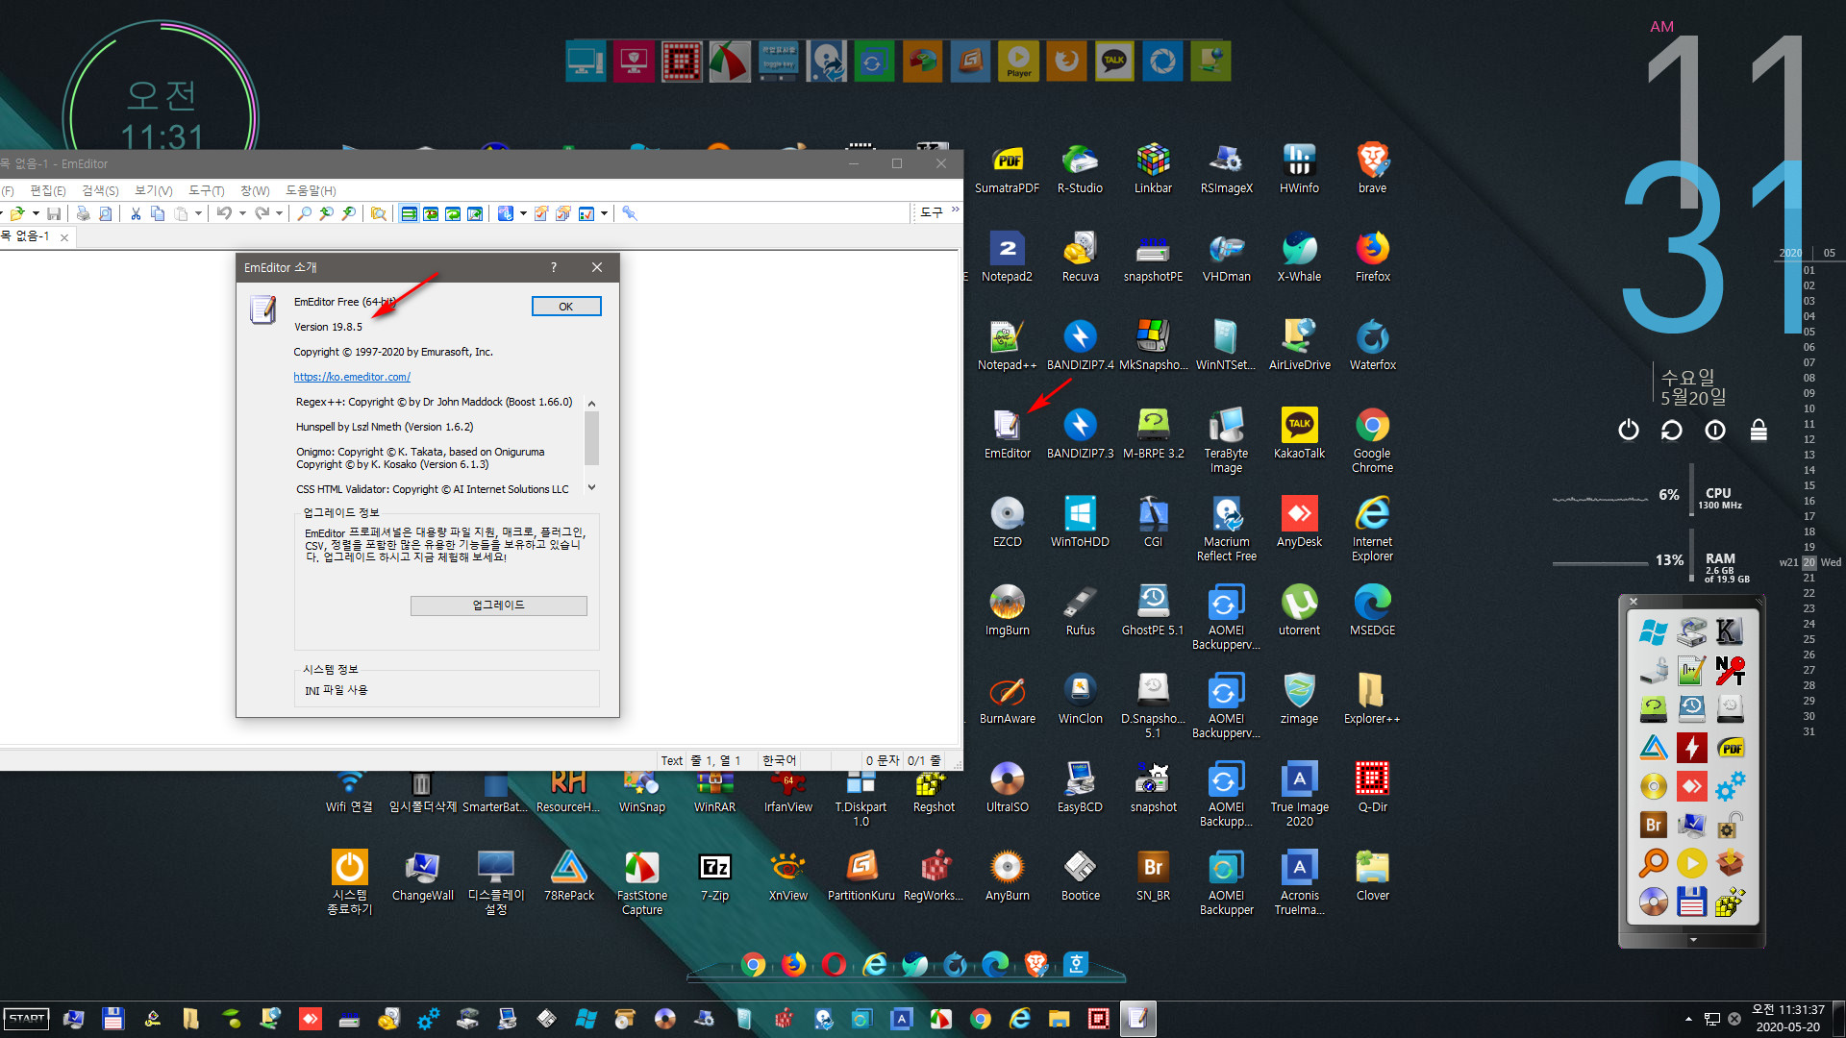Select the UltraISO desktop icon
The image size is (1846, 1038).
point(1007,787)
